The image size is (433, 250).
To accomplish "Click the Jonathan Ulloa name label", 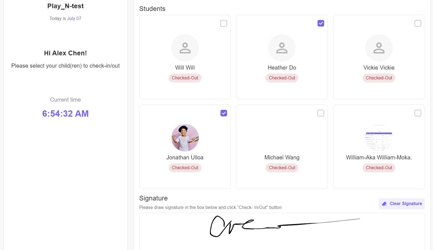I will pyautogui.click(x=185, y=157).
